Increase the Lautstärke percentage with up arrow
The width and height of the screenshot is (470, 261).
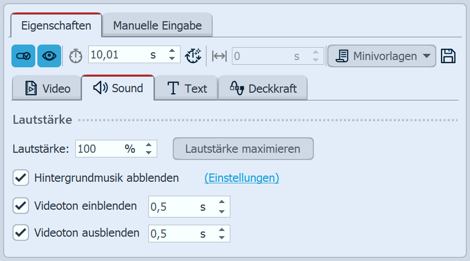[x=148, y=146]
